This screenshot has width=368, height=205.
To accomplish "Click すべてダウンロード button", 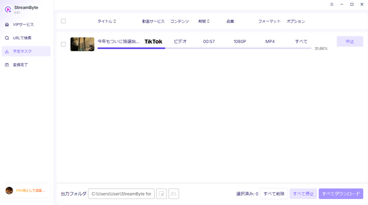I will pos(341,194).
